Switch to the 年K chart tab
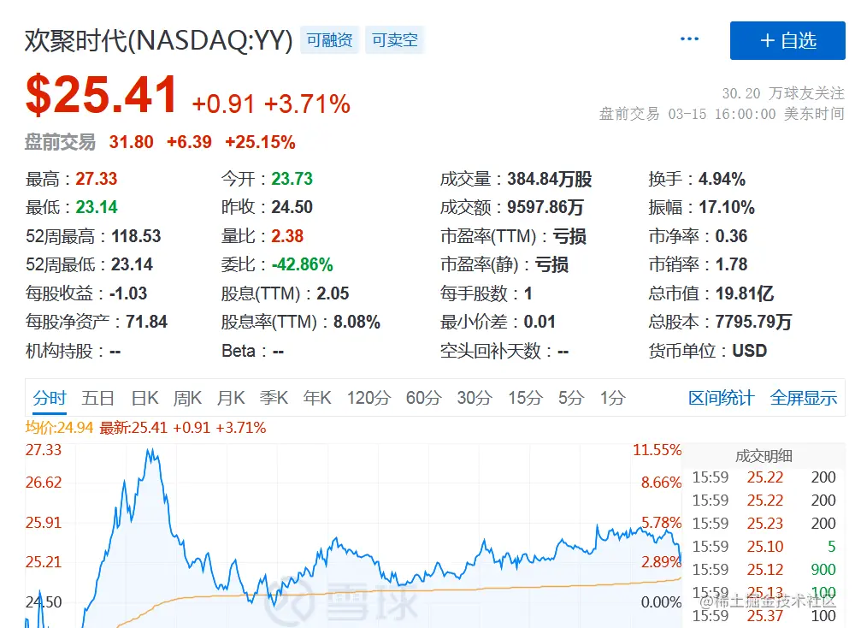This screenshot has width=855, height=628. pyautogui.click(x=317, y=398)
